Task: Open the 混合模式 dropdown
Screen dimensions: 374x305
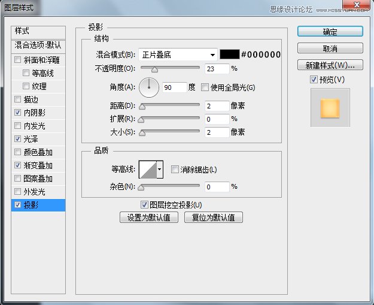Action: pyautogui.click(x=178, y=55)
